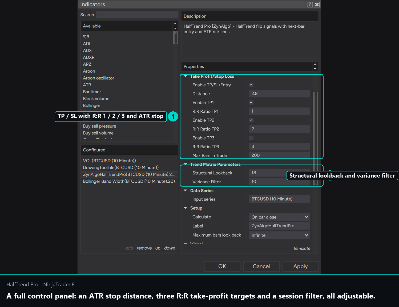Open the template link

click(302, 248)
